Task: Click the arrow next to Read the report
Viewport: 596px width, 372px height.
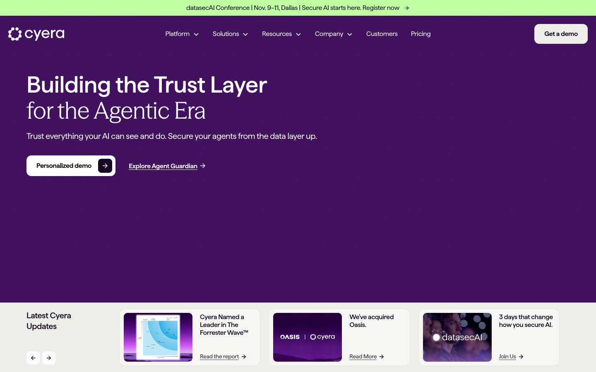Action: 244,357
